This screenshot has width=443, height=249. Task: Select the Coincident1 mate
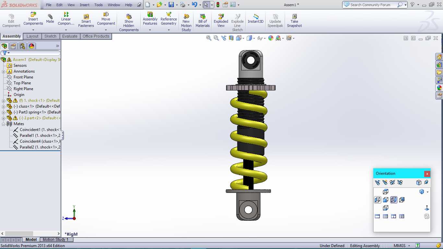tap(36, 130)
